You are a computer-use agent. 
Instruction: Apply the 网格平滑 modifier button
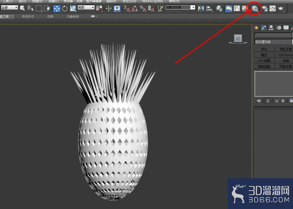(x=284, y=66)
